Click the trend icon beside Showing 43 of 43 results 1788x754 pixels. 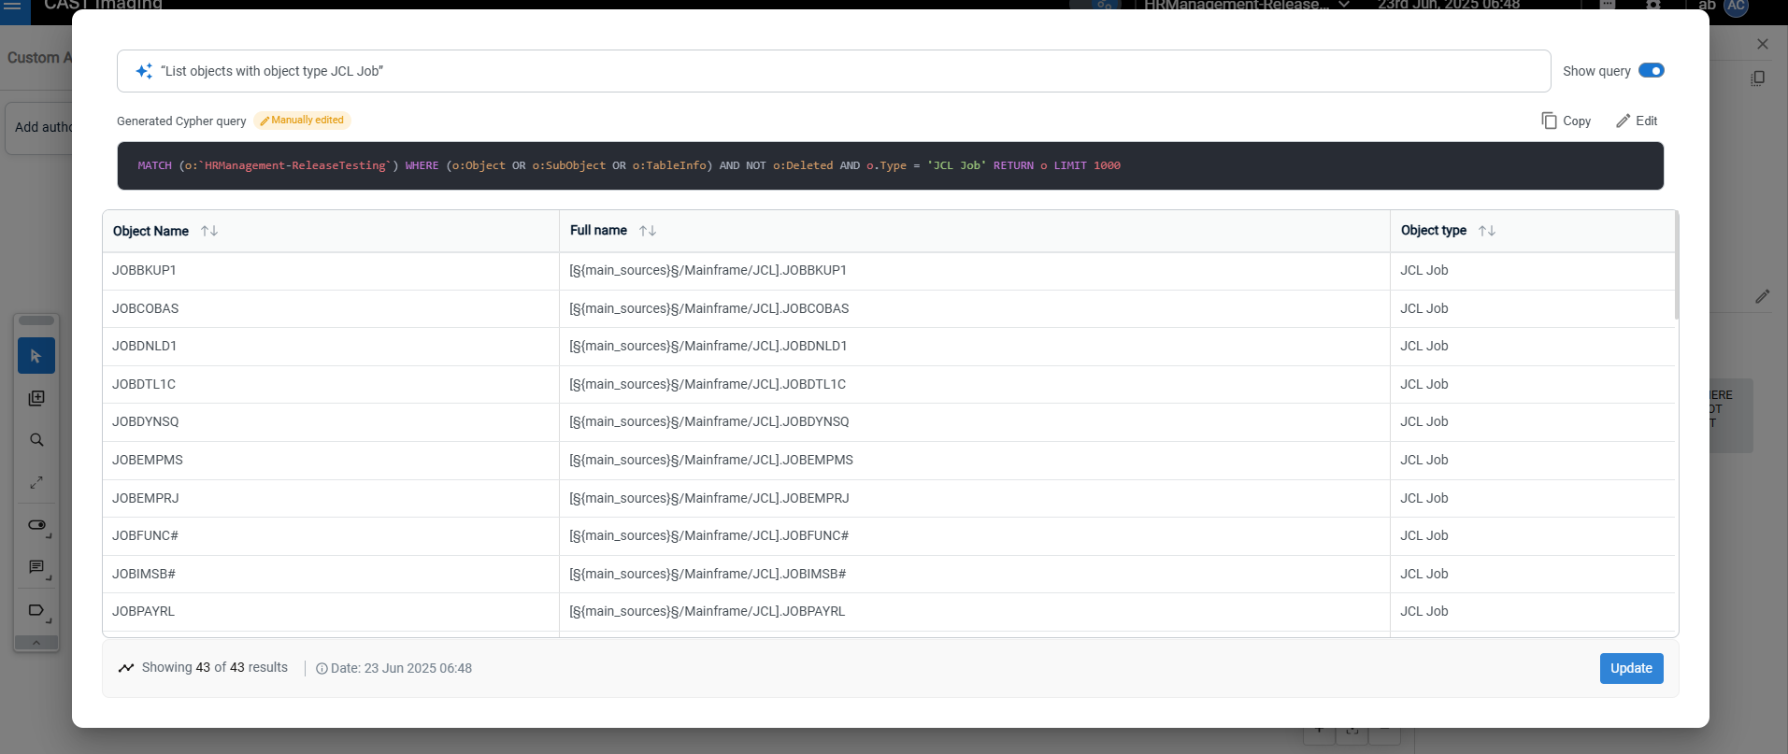point(126,668)
